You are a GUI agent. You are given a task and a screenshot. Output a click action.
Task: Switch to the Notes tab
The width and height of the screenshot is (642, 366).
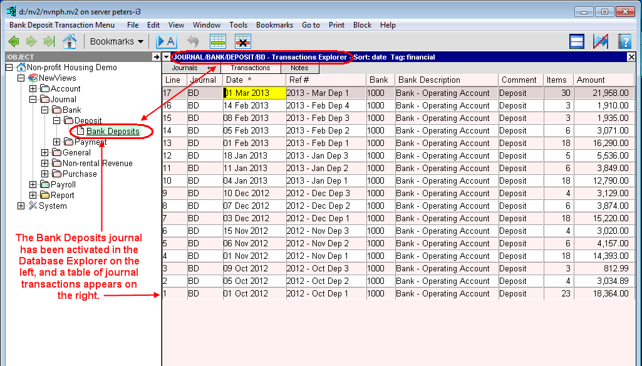click(x=299, y=68)
